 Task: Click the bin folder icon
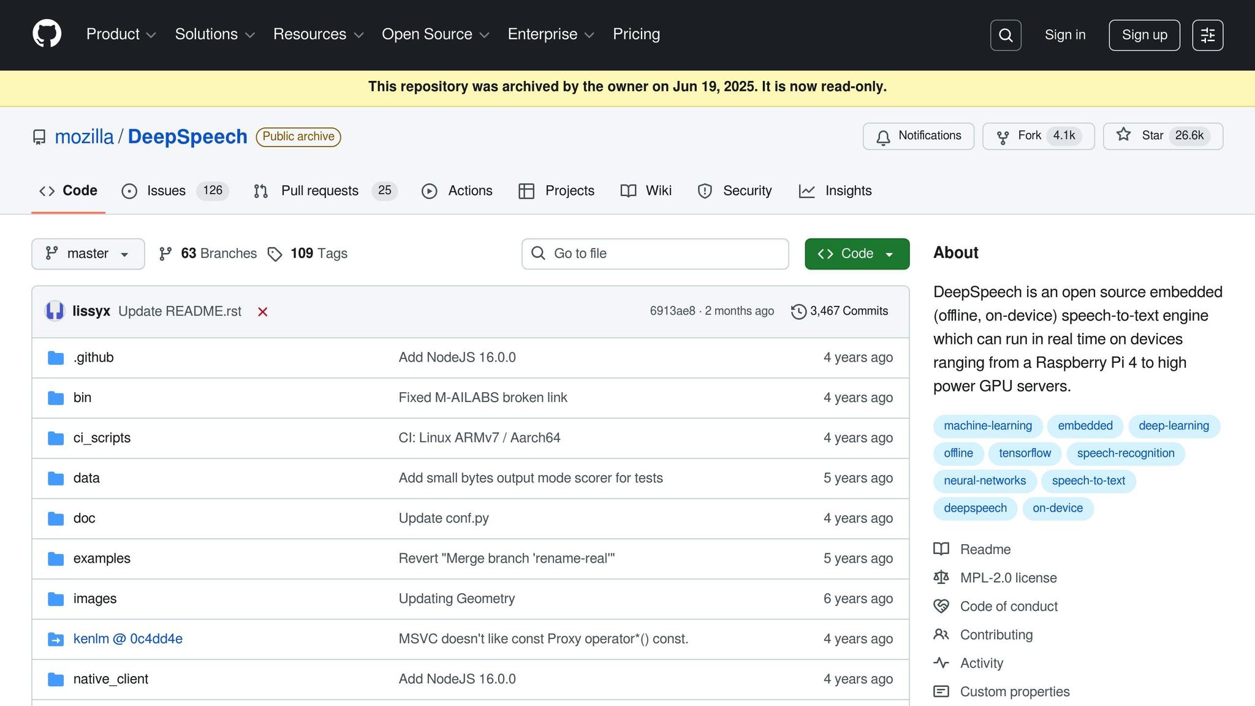56,398
